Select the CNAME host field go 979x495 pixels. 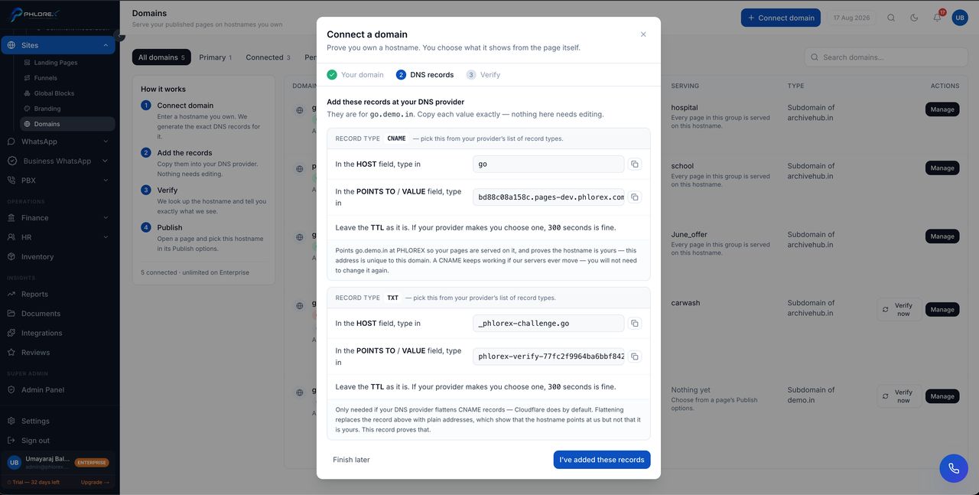coord(548,164)
